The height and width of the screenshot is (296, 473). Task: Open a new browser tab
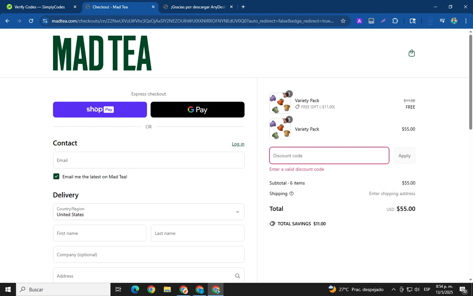pos(243,7)
